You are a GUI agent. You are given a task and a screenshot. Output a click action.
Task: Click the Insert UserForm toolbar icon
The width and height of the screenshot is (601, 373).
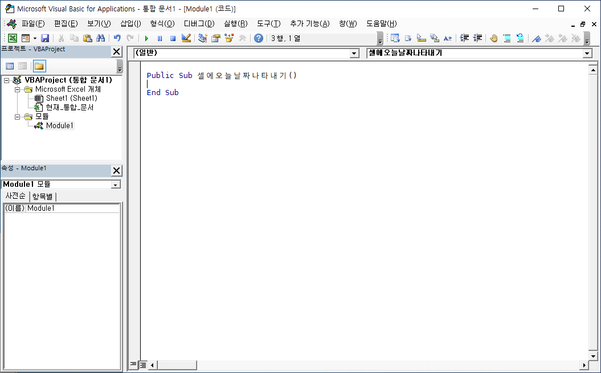coord(25,38)
